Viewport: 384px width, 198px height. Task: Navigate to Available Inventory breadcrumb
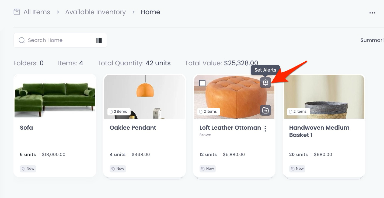95,12
